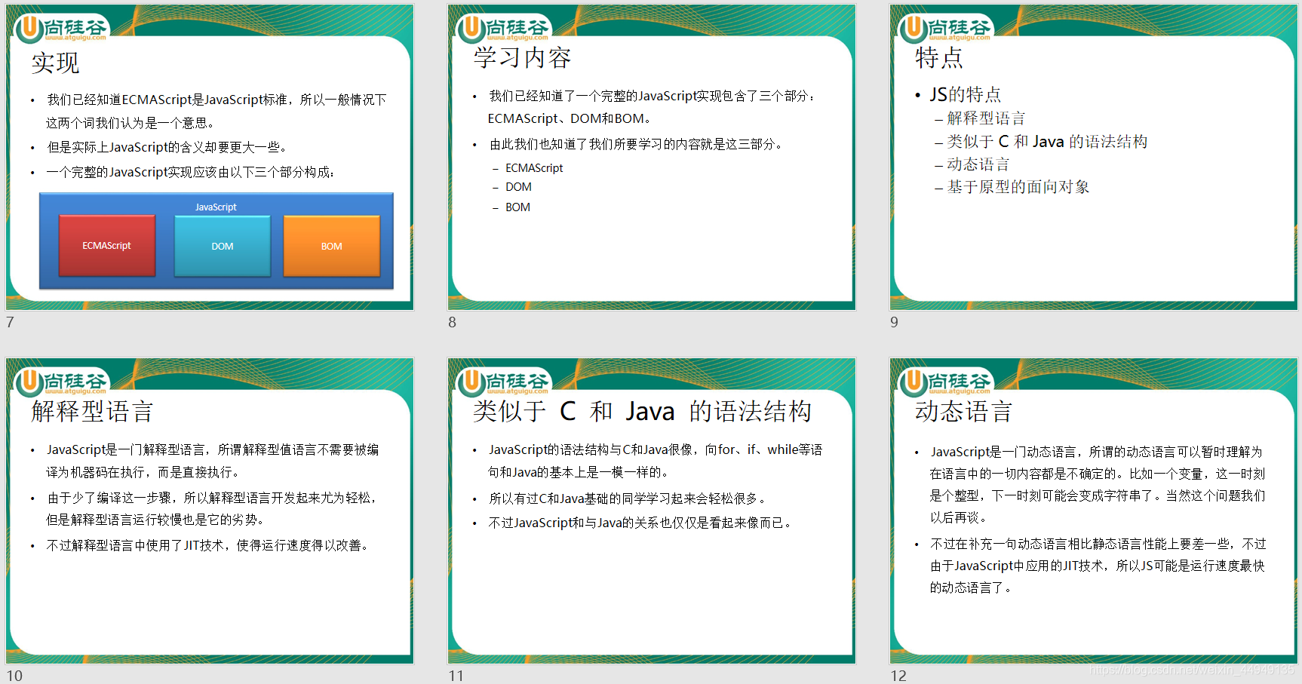
Task: Select slide 9 thumbnail titled 特点
Action: click(1094, 157)
